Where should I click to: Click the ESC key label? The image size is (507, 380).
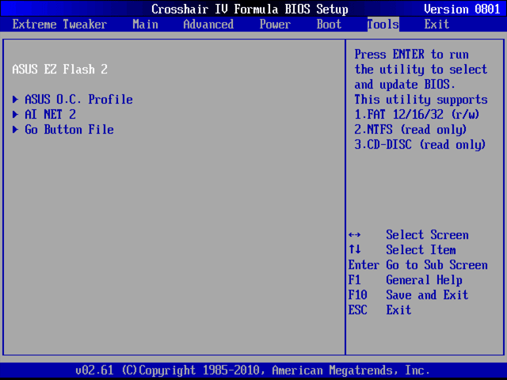357,310
